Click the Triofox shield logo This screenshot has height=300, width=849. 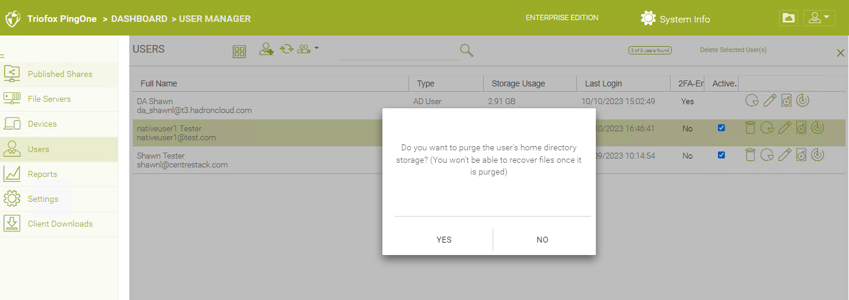tap(13, 19)
